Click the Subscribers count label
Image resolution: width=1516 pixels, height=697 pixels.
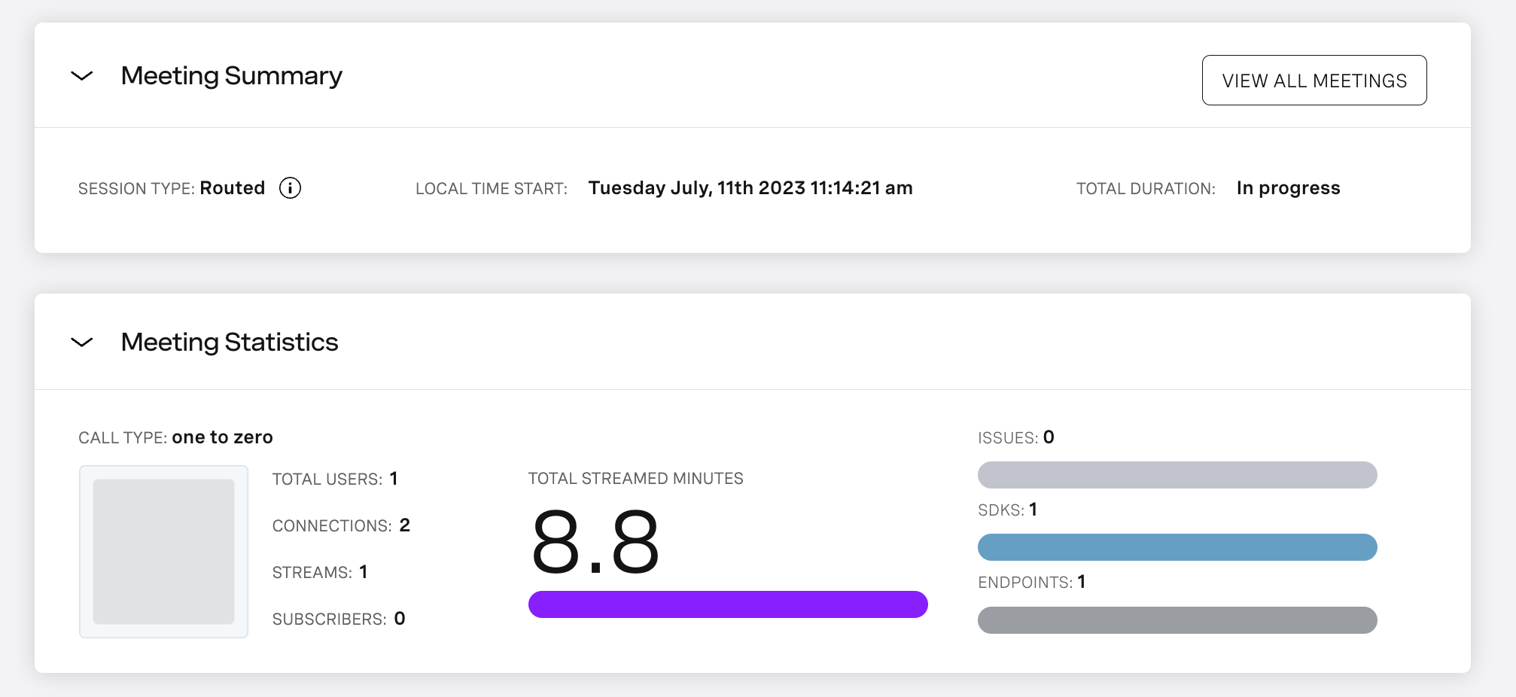tap(329, 619)
